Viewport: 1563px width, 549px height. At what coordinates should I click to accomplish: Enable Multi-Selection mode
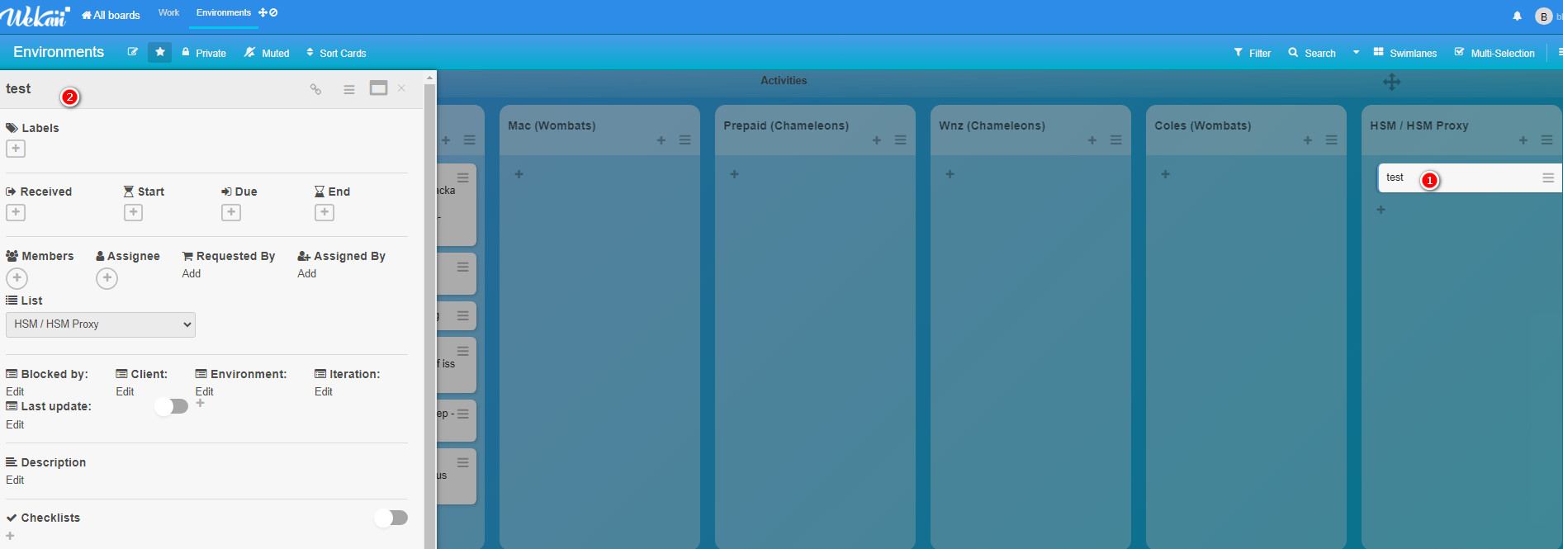tap(1494, 53)
